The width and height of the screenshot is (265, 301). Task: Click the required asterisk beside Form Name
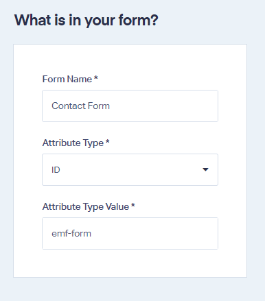pos(96,77)
